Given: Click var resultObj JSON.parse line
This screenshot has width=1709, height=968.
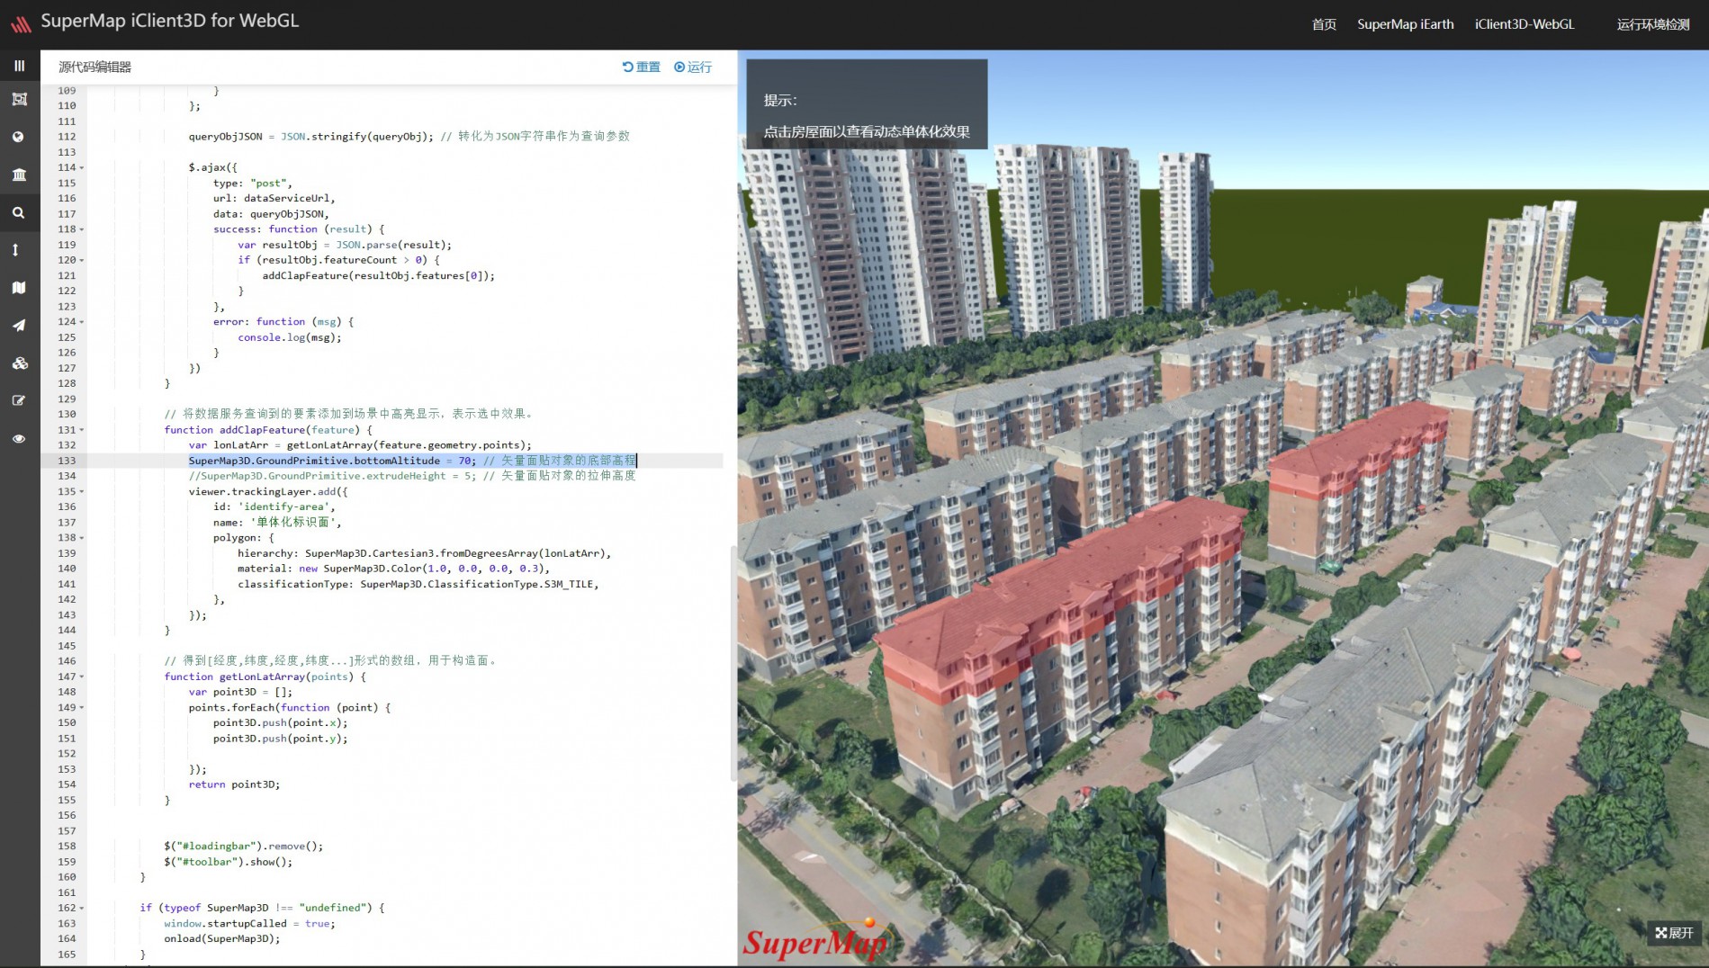Looking at the screenshot, I should click(345, 245).
